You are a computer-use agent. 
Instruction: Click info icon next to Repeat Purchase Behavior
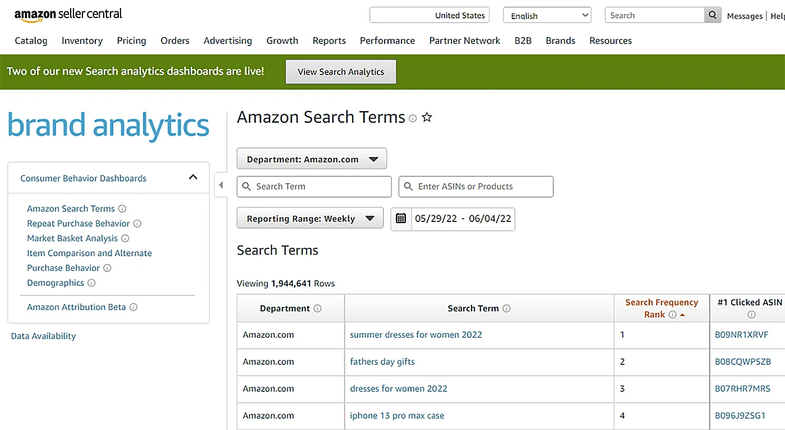tap(137, 223)
